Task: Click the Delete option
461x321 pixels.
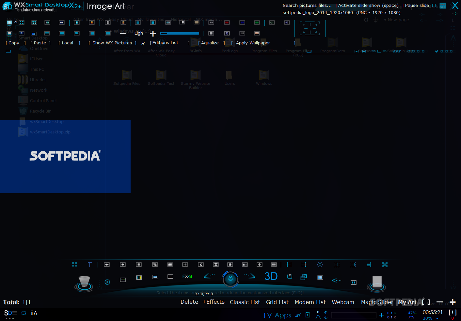Action: (x=189, y=302)
